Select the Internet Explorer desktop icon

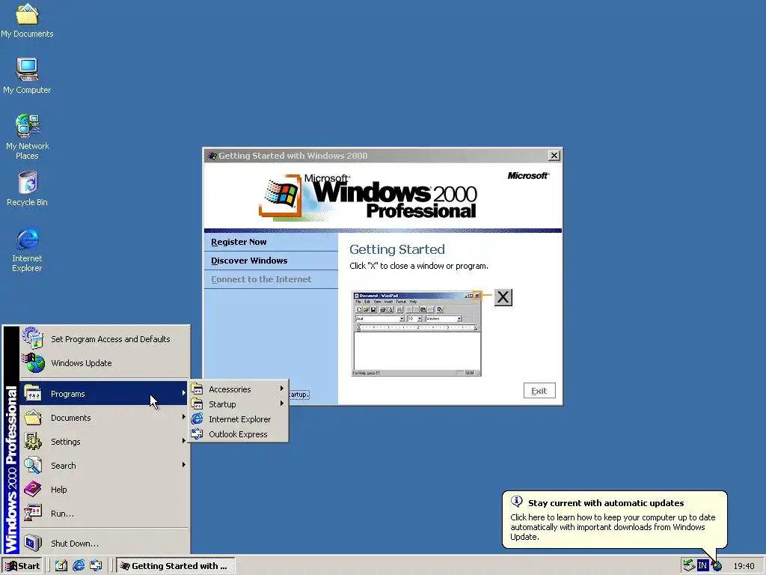point(28,249)
